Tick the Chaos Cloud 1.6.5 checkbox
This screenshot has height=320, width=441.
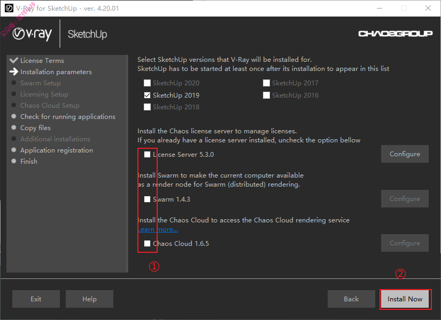147,243
